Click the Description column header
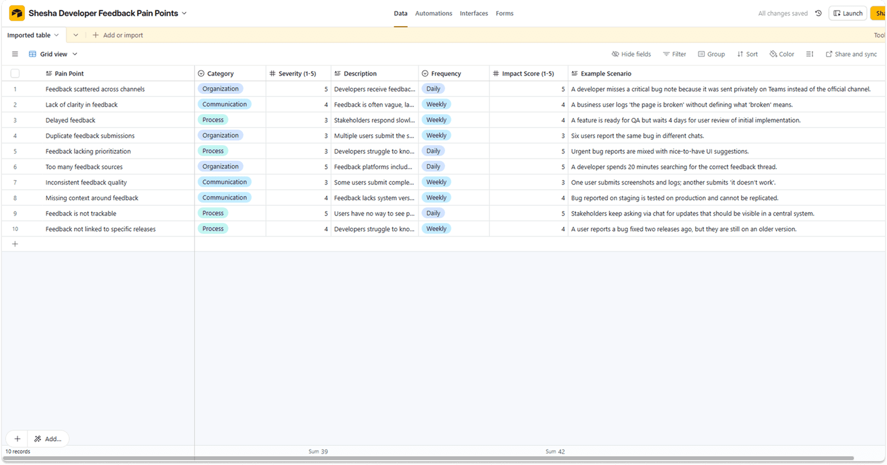The width and height of the screenshot is (887, 465). 375,73
